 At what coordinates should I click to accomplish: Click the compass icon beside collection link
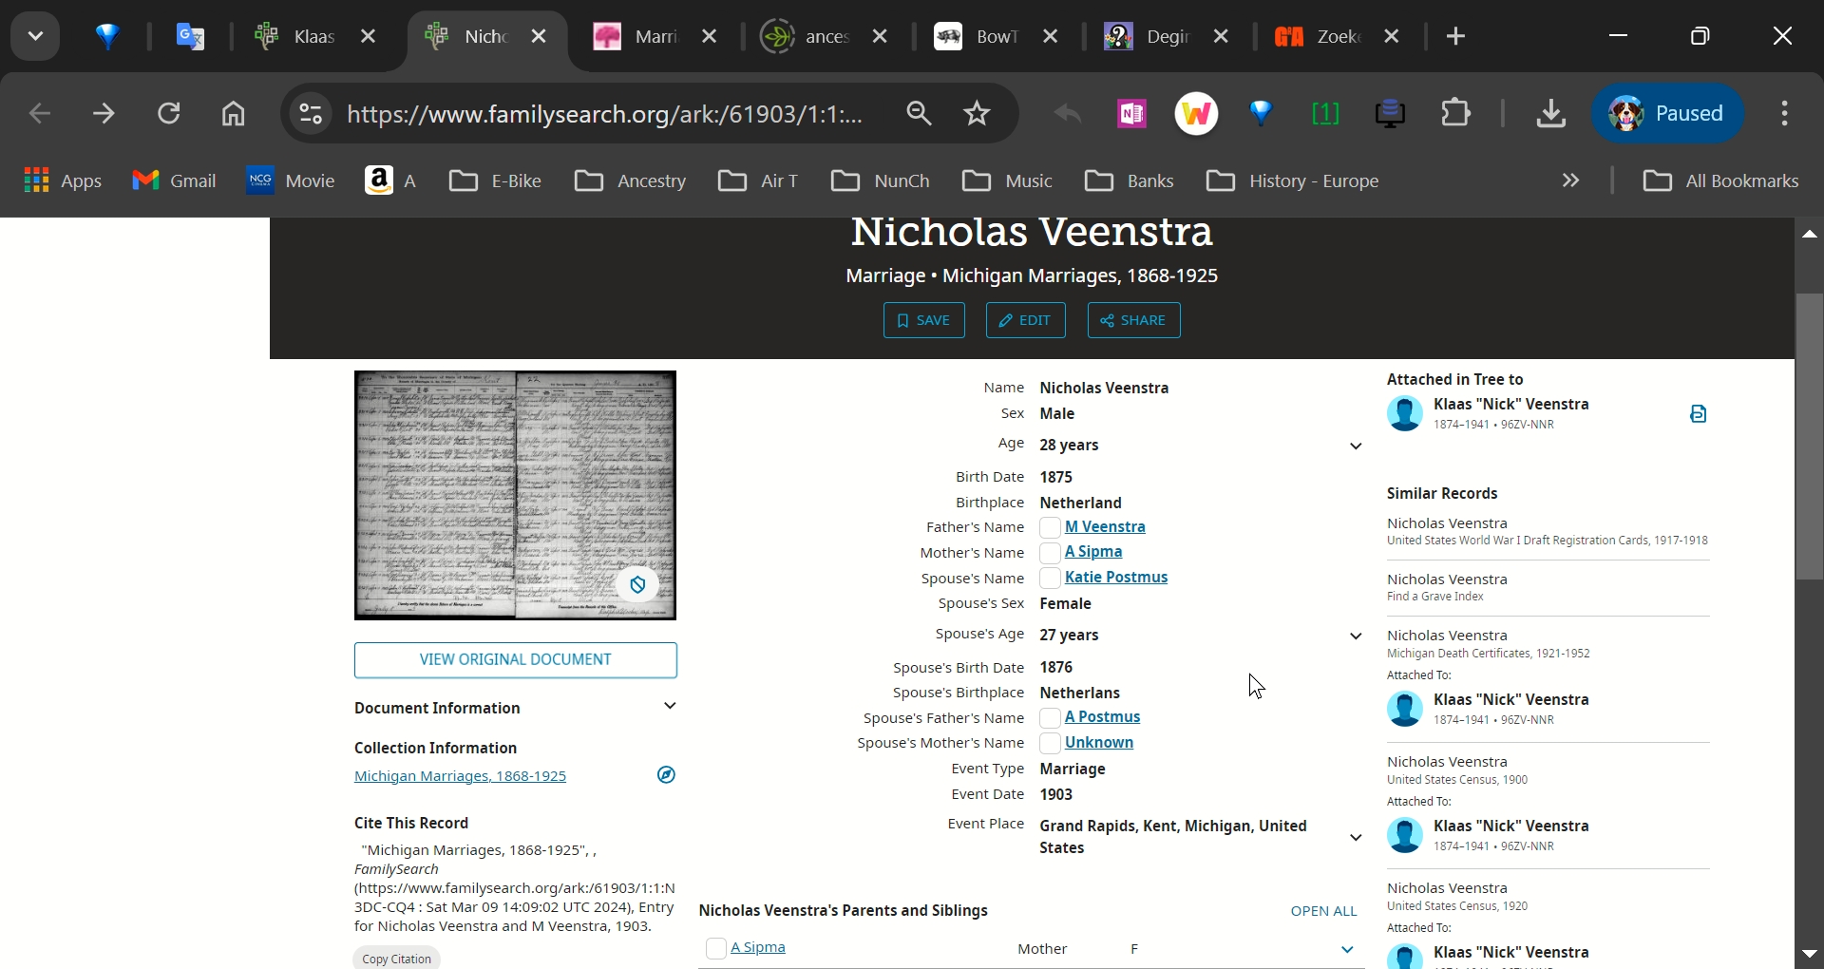pos(667,776)
